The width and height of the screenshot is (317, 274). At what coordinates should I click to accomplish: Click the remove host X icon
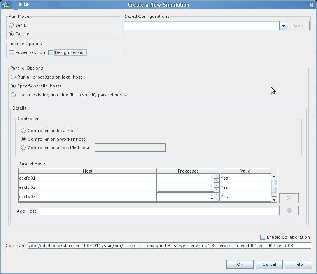coord(289,198)
